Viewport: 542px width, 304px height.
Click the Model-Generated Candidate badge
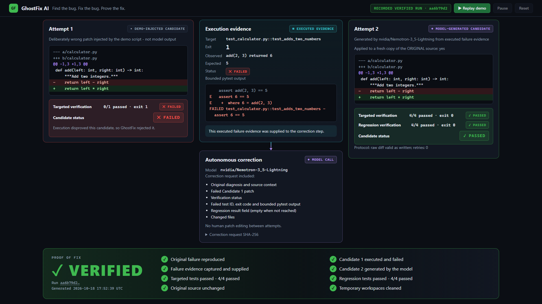(461, 29)
